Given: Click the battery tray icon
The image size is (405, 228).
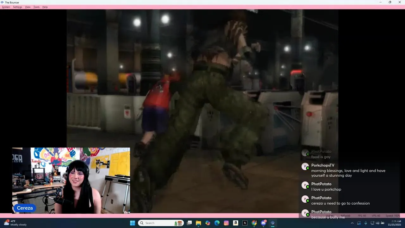Looking at the screenshot, I should click(383, 223).
